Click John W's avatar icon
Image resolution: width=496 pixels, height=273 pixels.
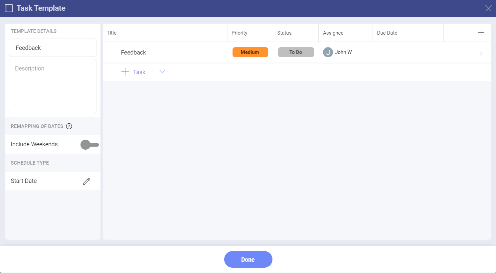[328, 52]
